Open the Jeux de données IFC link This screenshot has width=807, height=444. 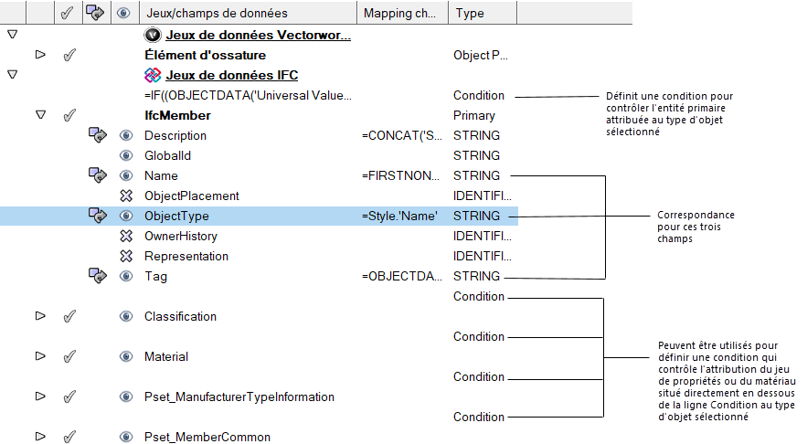click(x=231, y=75)
